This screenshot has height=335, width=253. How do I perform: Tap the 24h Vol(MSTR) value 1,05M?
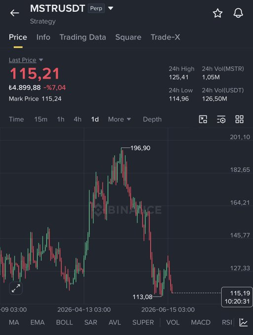(211, 77)
